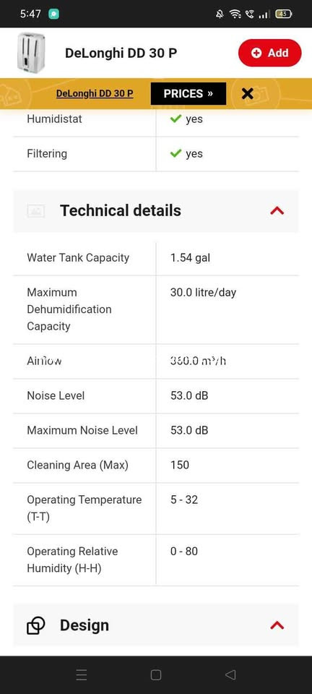Tap the Design section heading
Viewport: 312px width, 694px height.
click(x=84, y=625)
